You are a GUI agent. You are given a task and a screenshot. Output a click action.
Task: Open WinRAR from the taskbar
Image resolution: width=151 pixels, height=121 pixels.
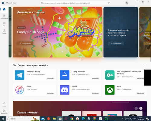pyautogui.click(x=95, y=119)
